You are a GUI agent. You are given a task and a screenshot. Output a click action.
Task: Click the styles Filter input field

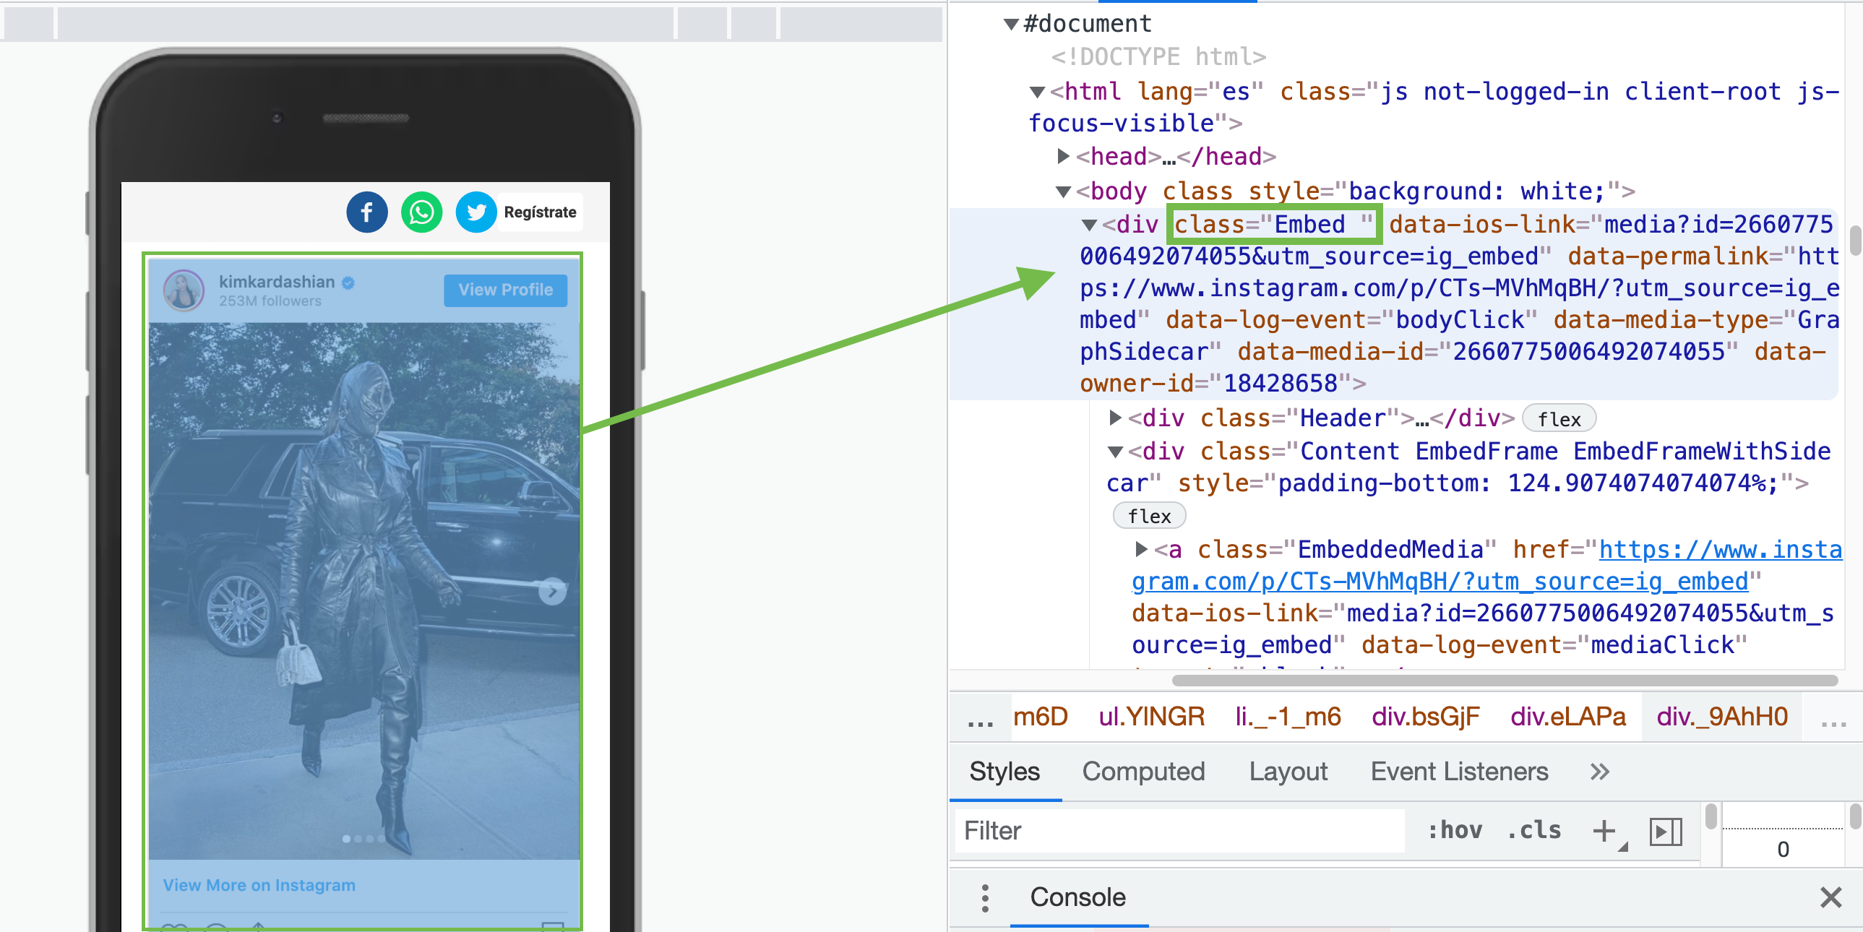1179,831
